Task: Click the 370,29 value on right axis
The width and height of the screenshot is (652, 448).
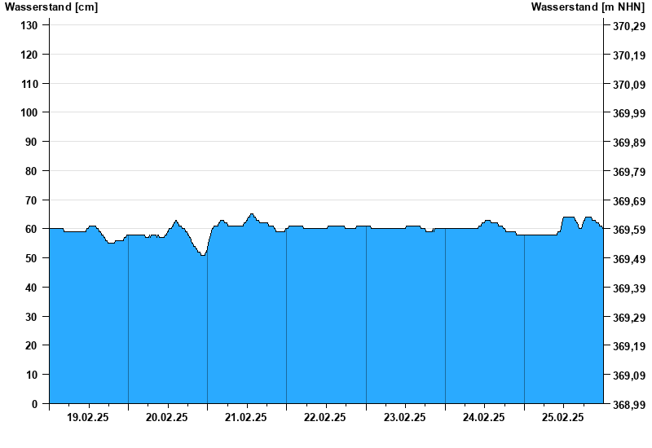Action: (629, 26)
